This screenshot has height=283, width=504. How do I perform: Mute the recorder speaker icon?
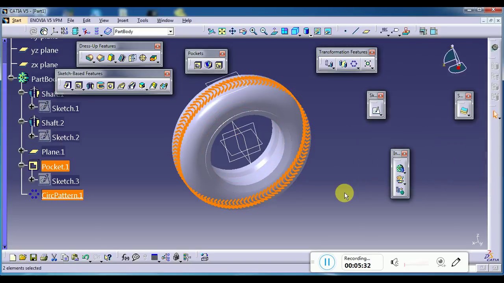[395, 263]
